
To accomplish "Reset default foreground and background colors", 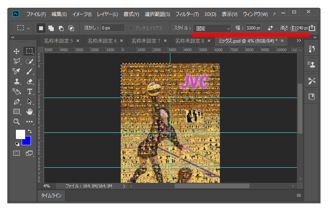I will 17,144.
